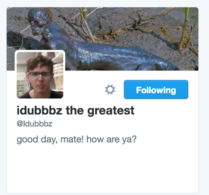This screenshot has height=195, width=209.
Task: Click the word 'greatest' in profile name
Action: click(111, 110)
